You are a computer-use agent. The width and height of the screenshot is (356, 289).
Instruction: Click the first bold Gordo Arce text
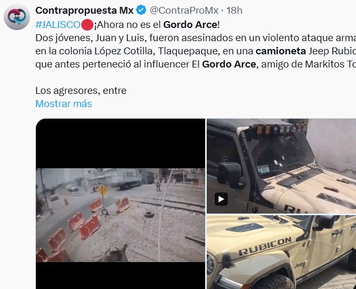[x=190, y=24]
